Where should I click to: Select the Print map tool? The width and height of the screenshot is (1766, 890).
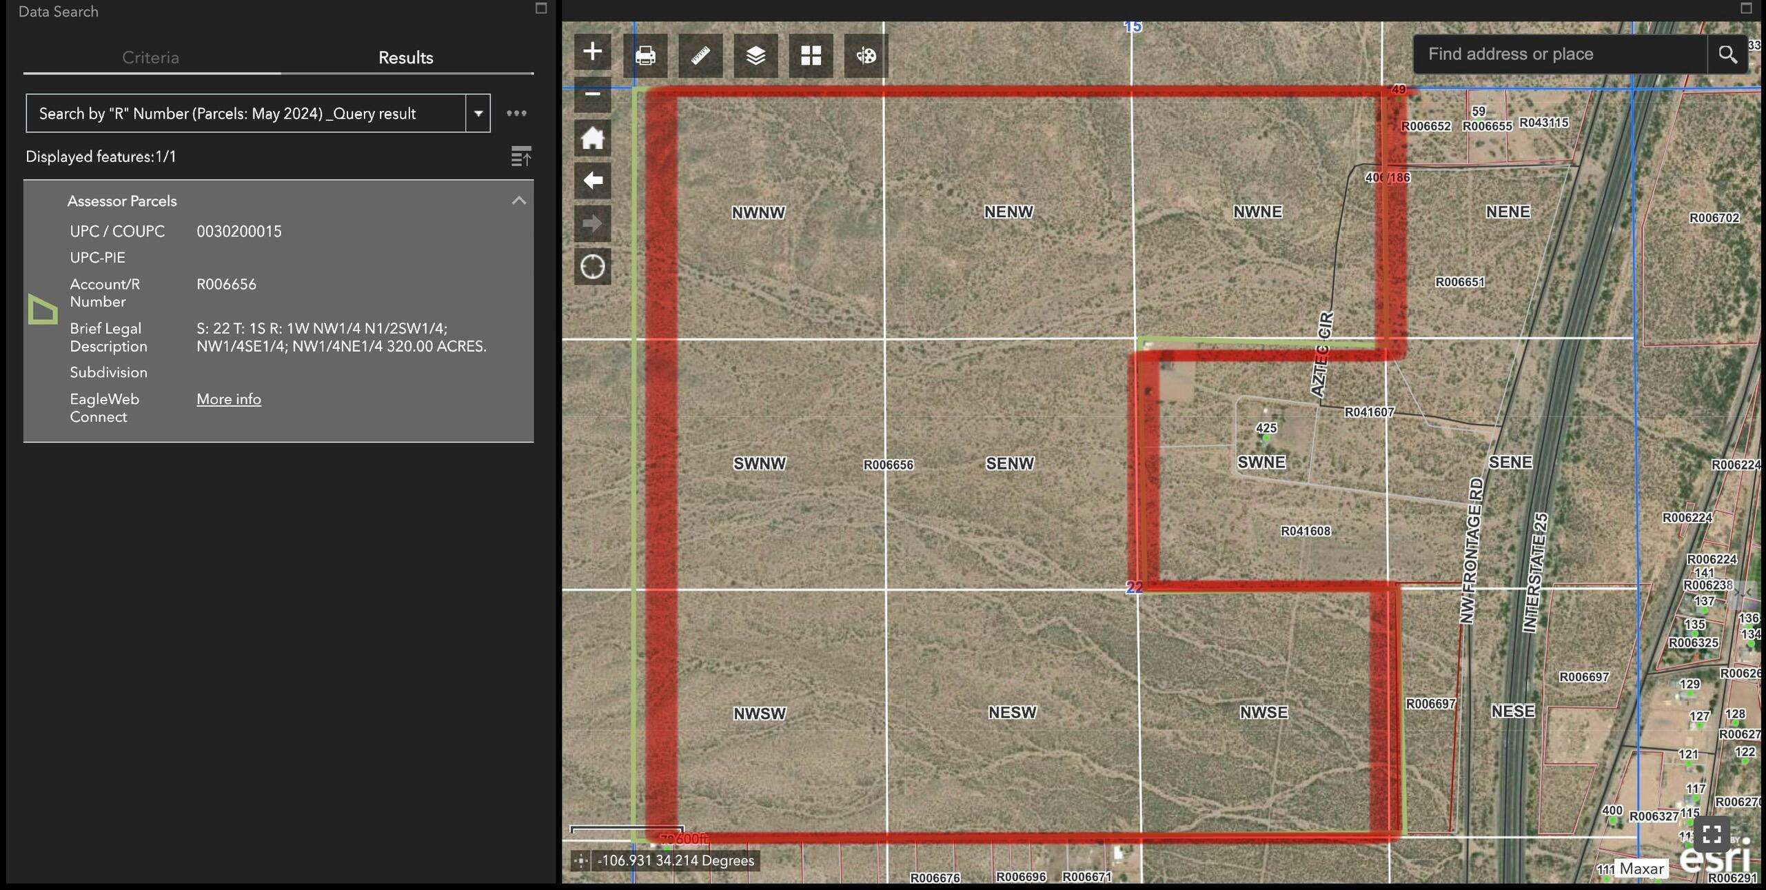646,56
